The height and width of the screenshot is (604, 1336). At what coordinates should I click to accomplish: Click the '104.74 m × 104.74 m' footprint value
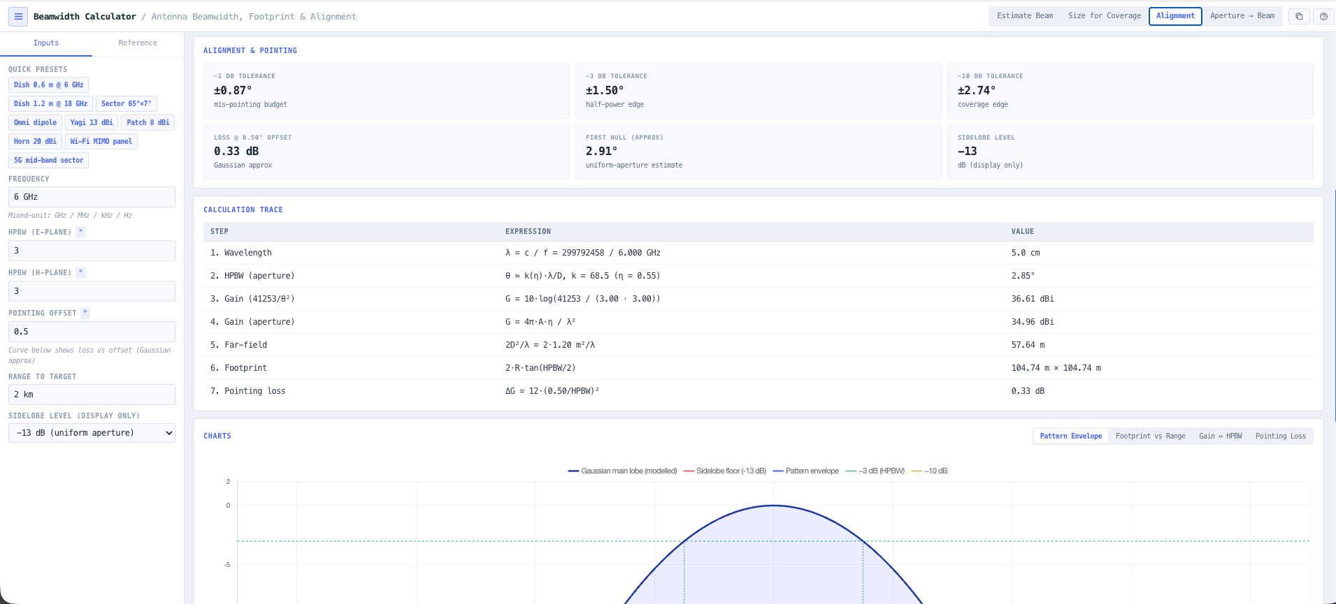[1056, 368]
